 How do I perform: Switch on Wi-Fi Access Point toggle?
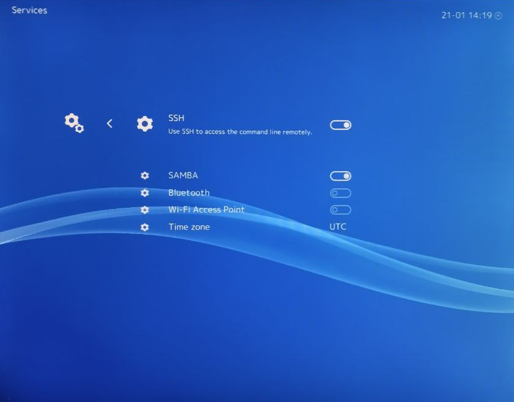pyautogui.click(x=341, y=210)
